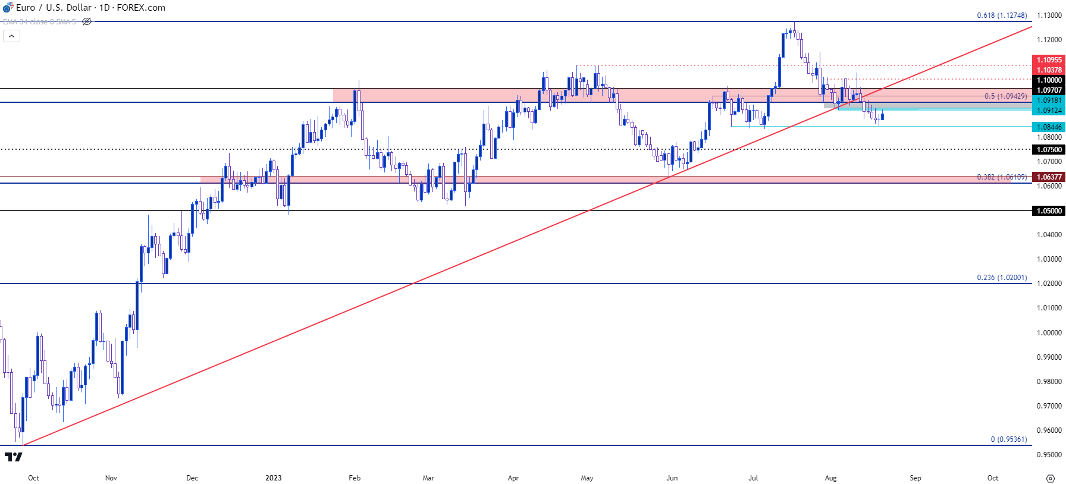Screen dimensions: 1066x484
Task: Click the 1.13000 price scale value
Action: tap(1049, 15)
